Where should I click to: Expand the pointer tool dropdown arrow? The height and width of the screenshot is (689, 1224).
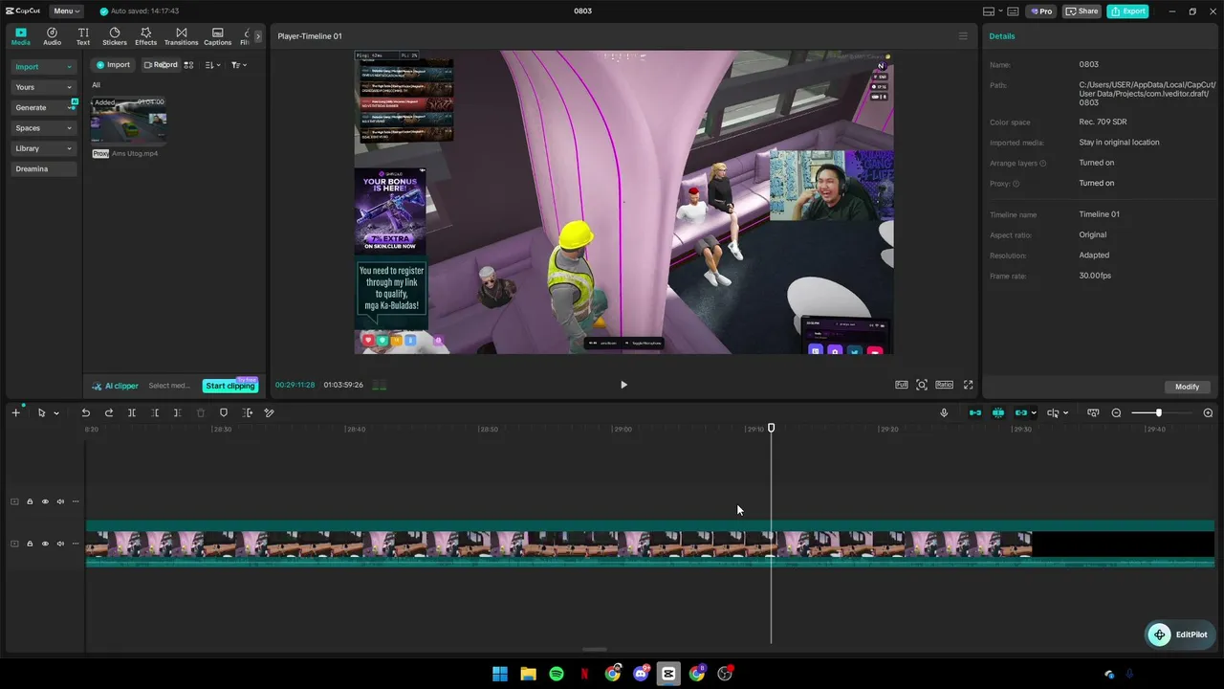pos(56,413)
